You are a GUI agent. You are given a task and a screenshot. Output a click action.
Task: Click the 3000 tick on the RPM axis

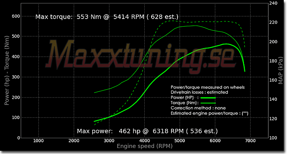pyautogui.click(x=109, y=141)
